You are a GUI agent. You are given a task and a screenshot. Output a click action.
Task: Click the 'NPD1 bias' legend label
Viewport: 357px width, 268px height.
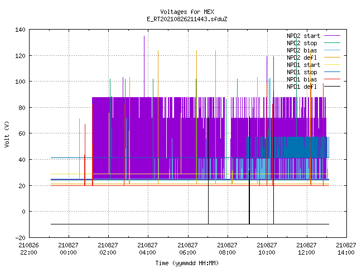coord(302,79)
